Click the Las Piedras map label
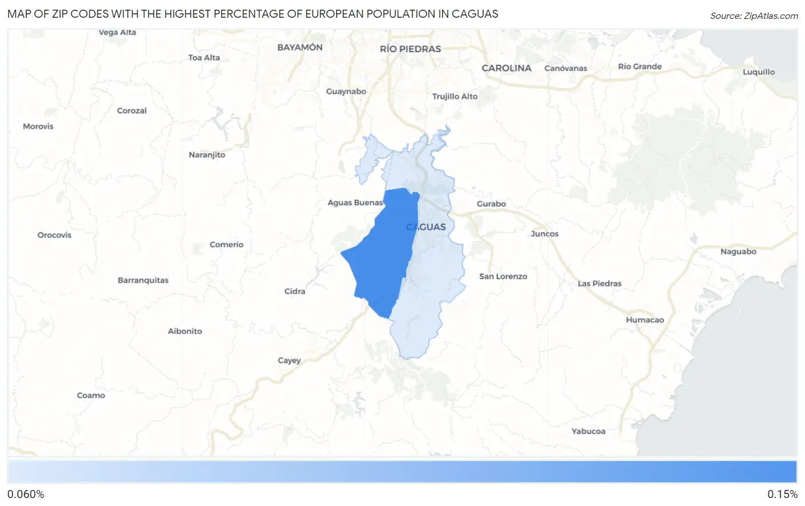805x506 pixels. (599, 284)
